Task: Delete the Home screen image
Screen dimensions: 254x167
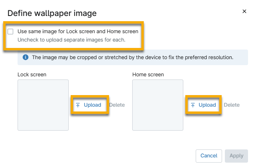Action: 232,105
